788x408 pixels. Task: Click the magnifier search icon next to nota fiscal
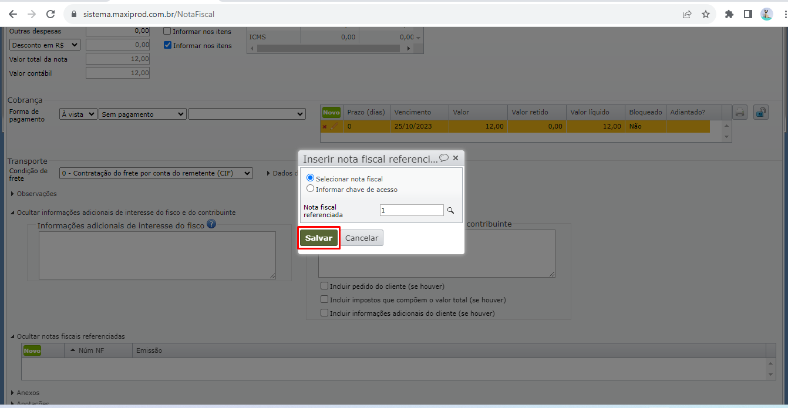(x=451, y=210)
